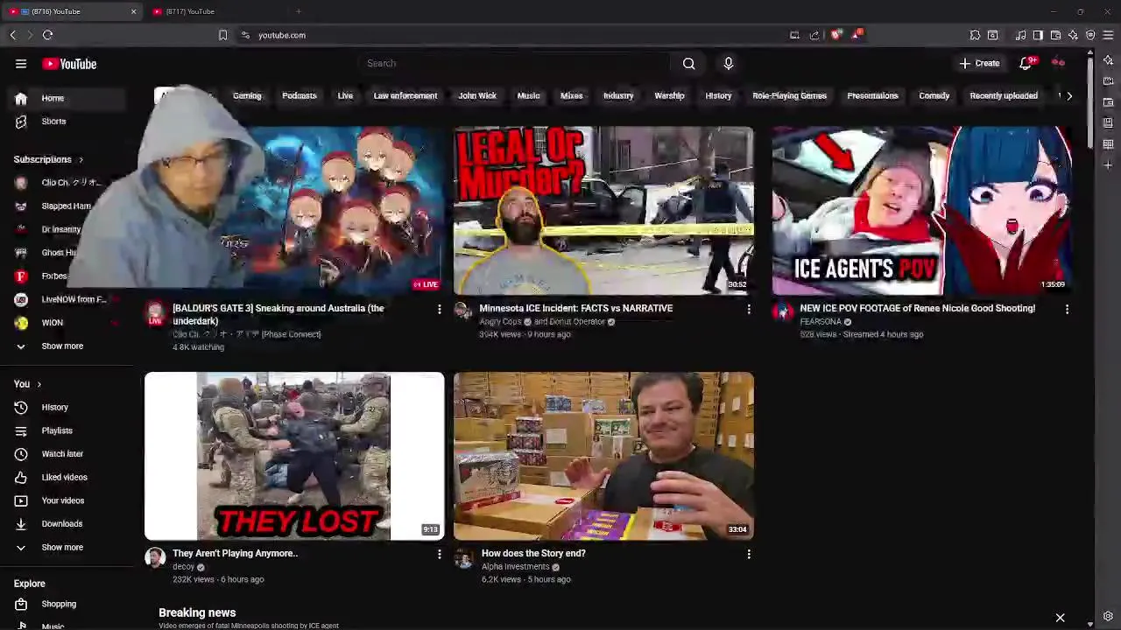The image size is (1121, 630).
Task: Open the decoy channel avatar
Action: coord(155,557)
